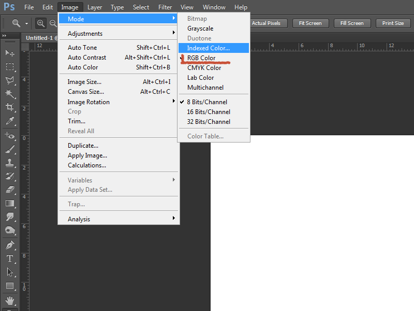Open the File menu

[29, 7]
